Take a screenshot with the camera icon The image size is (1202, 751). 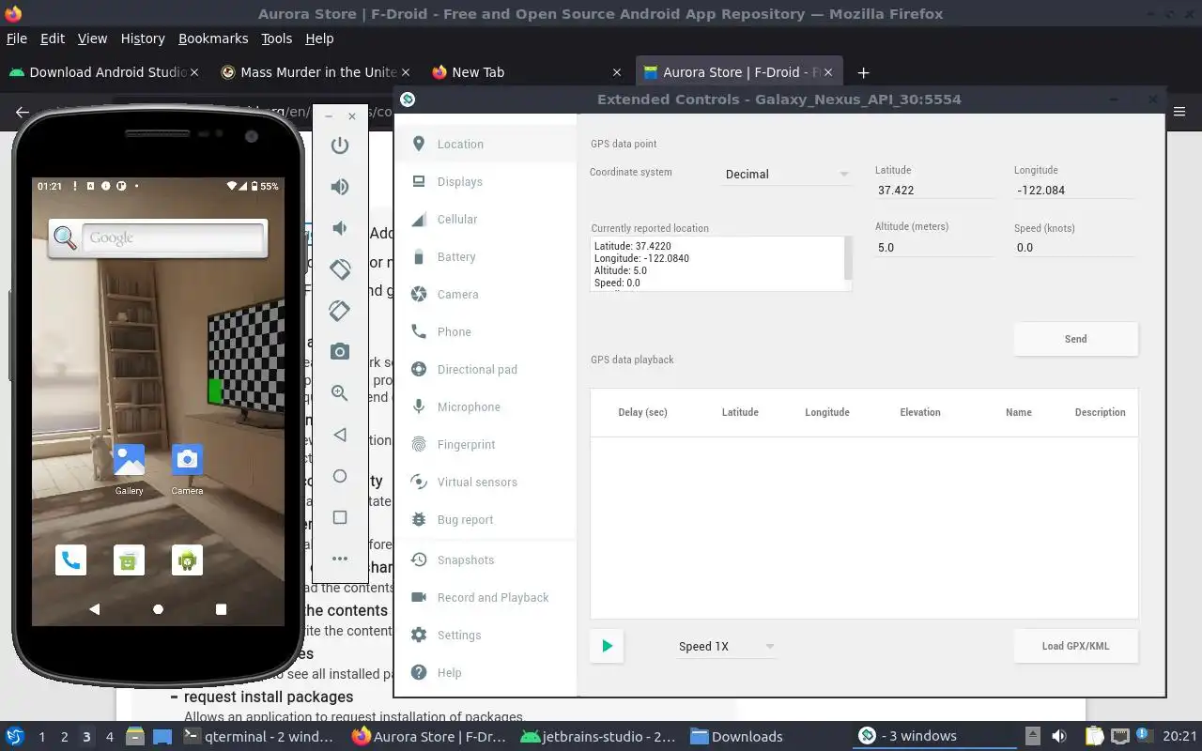340,352
